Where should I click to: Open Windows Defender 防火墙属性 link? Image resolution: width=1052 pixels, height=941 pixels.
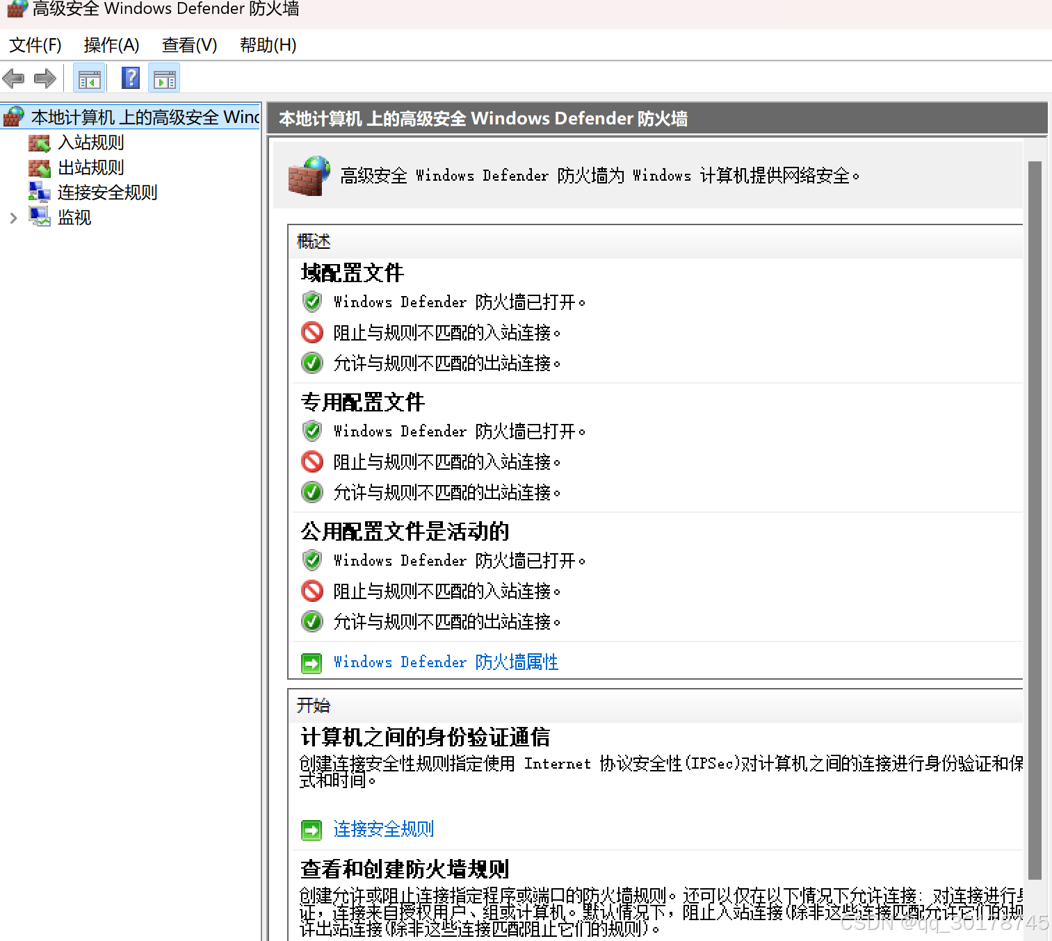tap(446, 662)
